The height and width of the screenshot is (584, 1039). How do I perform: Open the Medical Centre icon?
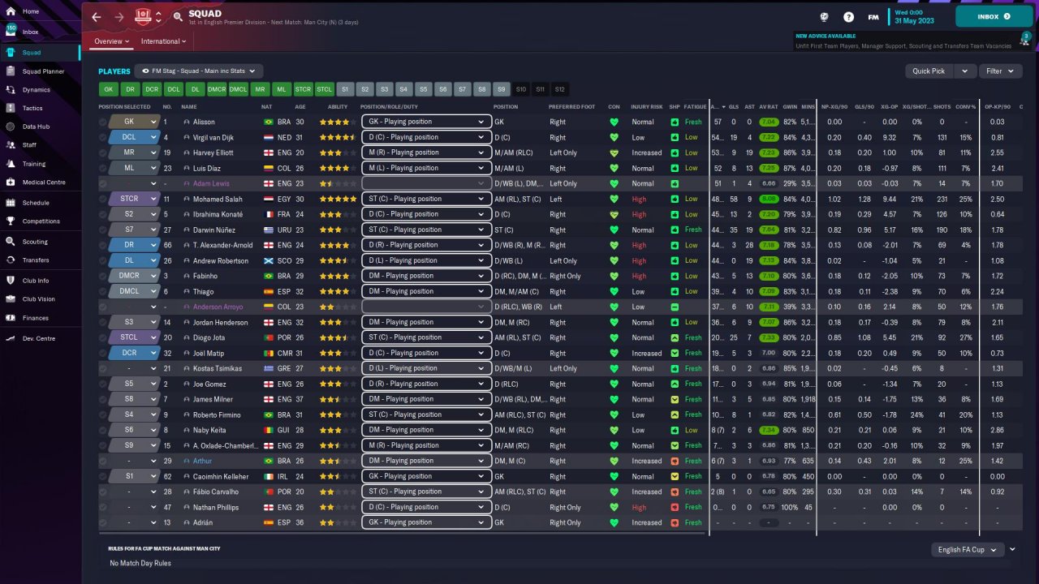point(11,182)
